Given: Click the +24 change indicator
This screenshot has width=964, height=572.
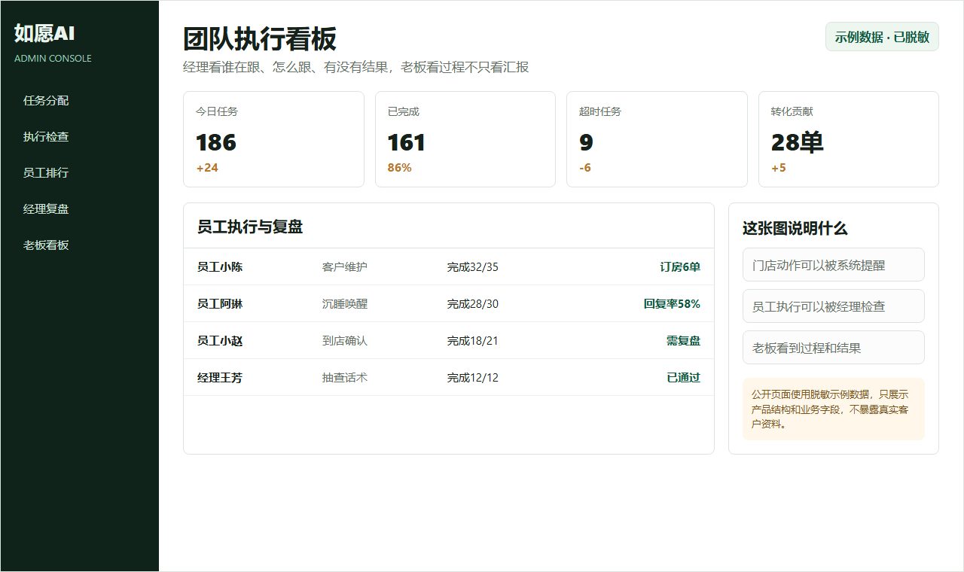Looking at the screenshot, I should (x=207, y=168).
